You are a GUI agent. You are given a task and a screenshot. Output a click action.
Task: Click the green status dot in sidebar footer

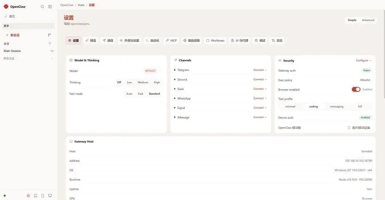tap(5, 196)
